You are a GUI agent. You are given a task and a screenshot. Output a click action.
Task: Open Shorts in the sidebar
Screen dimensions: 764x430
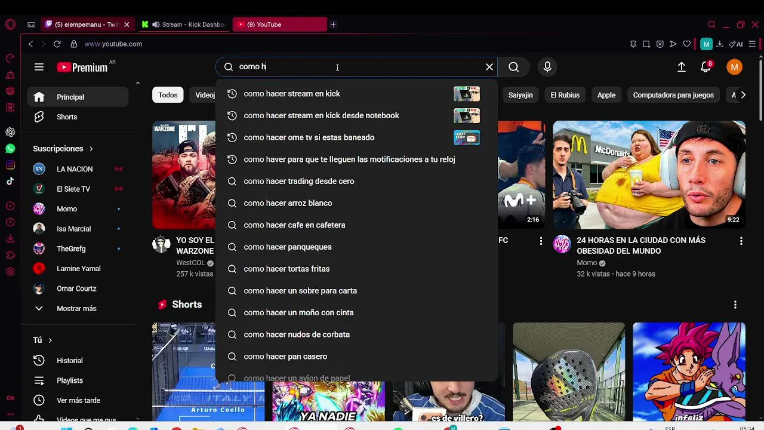(x=78, y=117)
